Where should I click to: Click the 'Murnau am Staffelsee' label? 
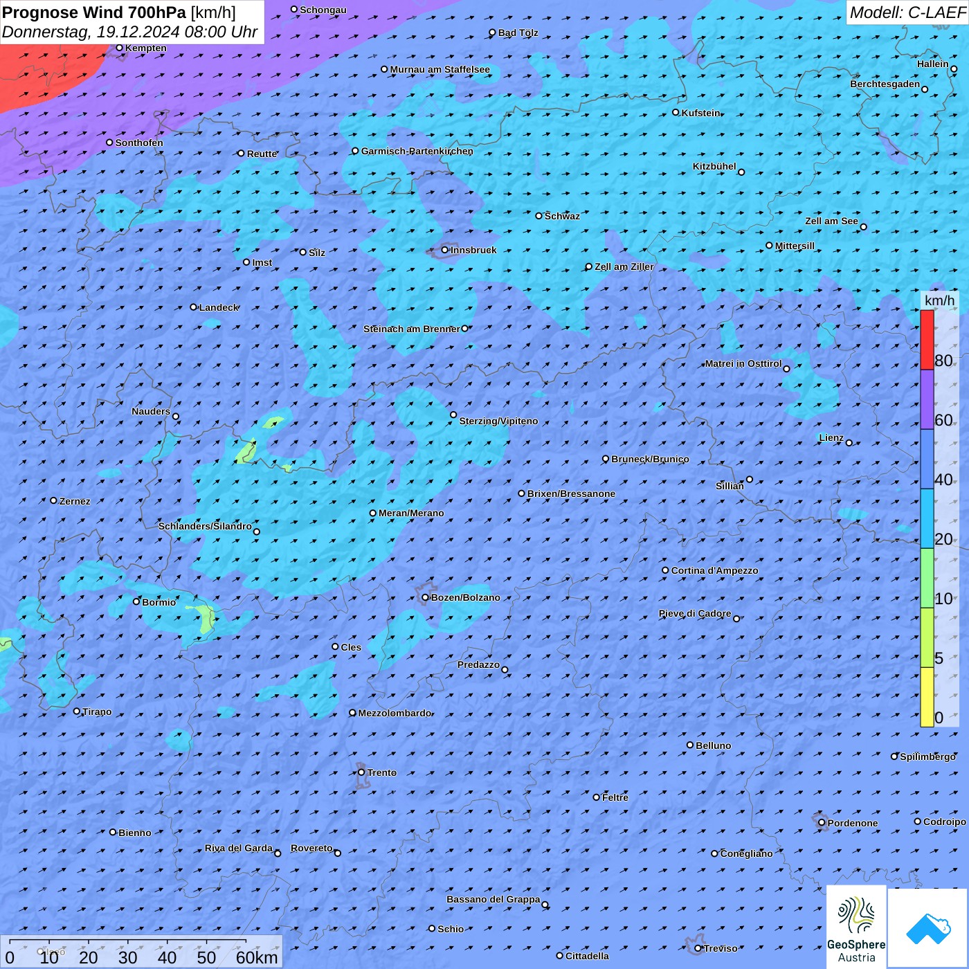(440, 69)
